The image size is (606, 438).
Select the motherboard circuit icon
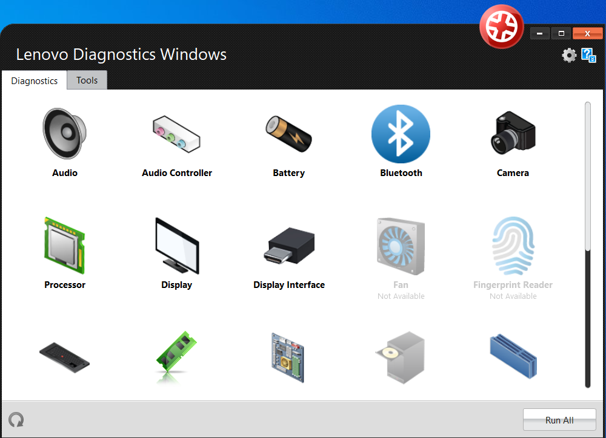pos(288,358)
